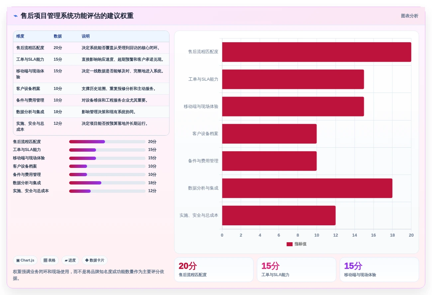Viewport: 432px width, 295px height.
Task: Click description 对设备维保和工程服务企业尤其重要
Action: [x=116, y=100]
